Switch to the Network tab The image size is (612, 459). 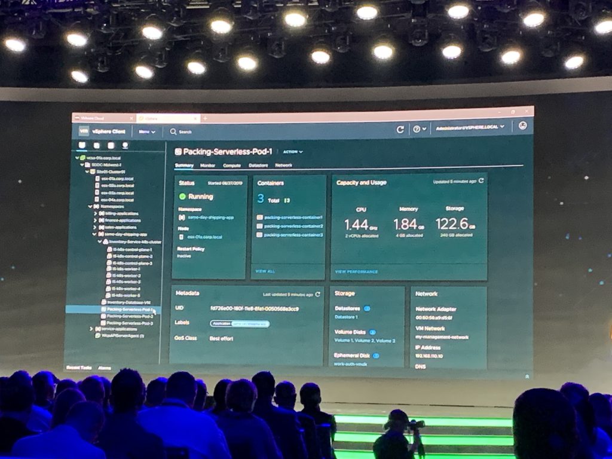coord(284,165)
